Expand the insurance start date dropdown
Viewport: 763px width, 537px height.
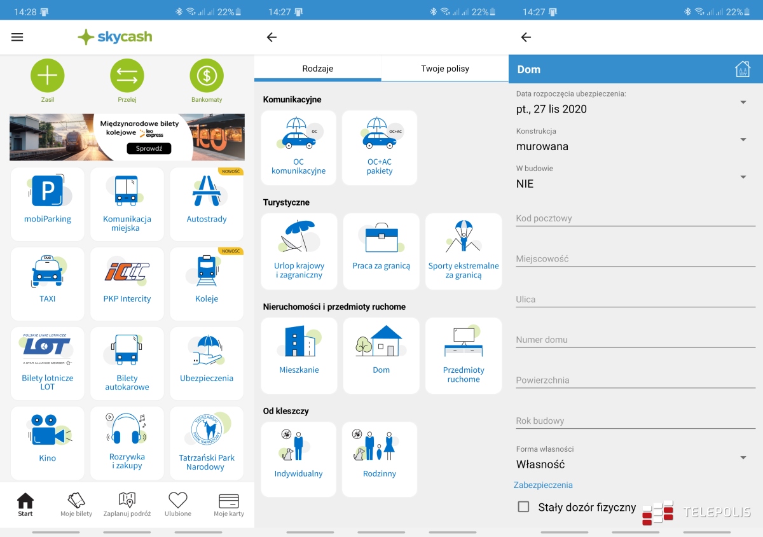743,102
